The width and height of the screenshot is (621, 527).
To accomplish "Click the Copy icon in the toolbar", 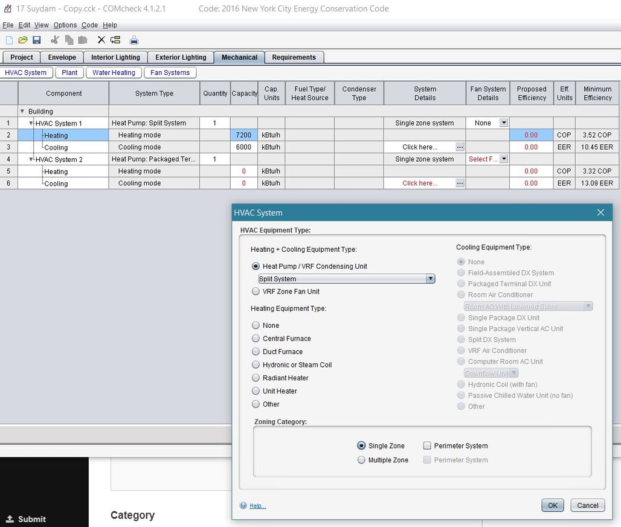I will tap(69, 40).
